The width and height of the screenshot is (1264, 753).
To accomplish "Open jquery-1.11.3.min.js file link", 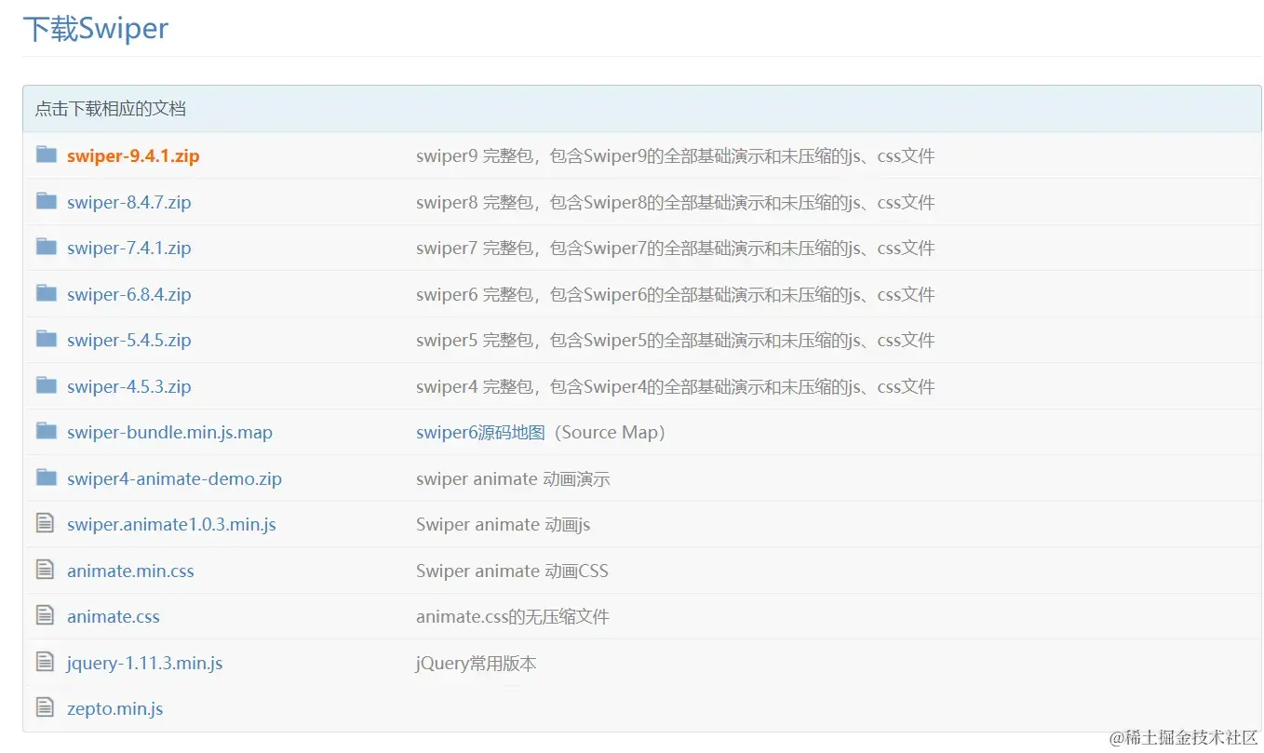I will (144, 663).
